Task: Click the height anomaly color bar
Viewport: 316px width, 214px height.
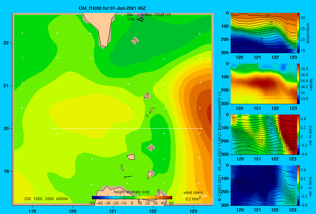Action: pos(132,198)
